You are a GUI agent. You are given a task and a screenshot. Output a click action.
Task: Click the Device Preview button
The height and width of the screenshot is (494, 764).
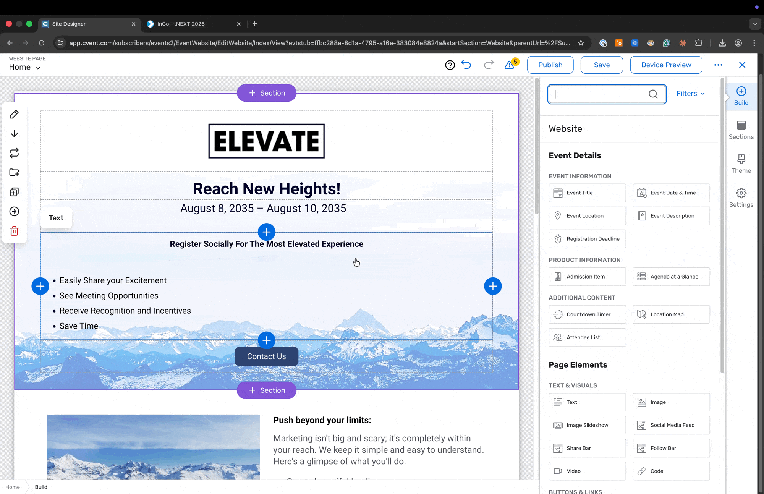pyautogui.click(x=666, y=65)
